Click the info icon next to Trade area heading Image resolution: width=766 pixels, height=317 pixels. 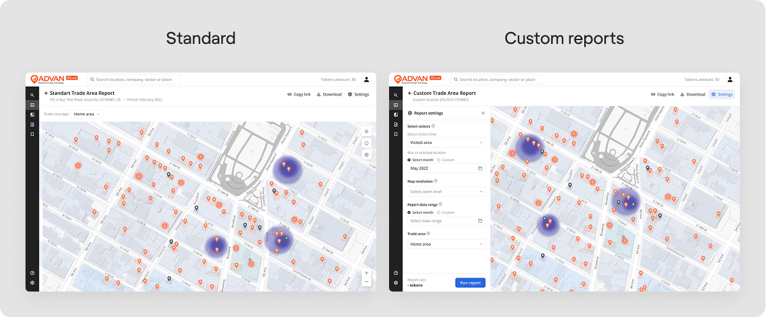[x=427, y=234]
